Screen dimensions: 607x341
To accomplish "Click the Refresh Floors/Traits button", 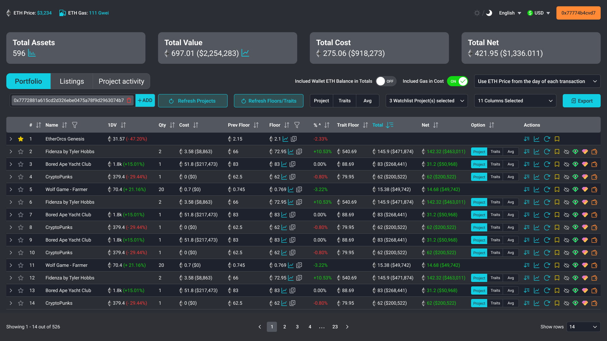I will point(268,101).
